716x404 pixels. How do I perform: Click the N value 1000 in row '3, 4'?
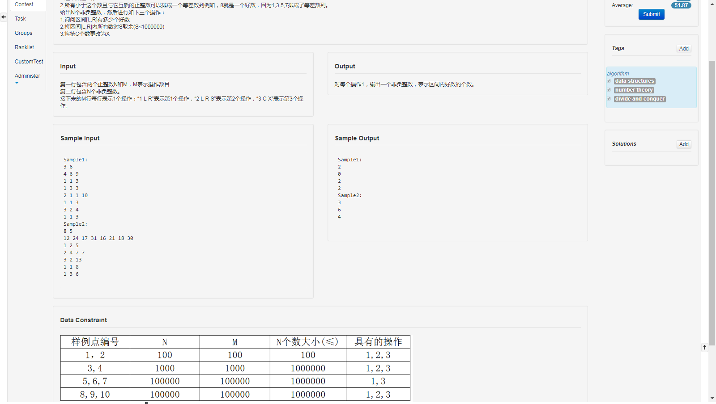pyautogui.click(x=165, y=368)
